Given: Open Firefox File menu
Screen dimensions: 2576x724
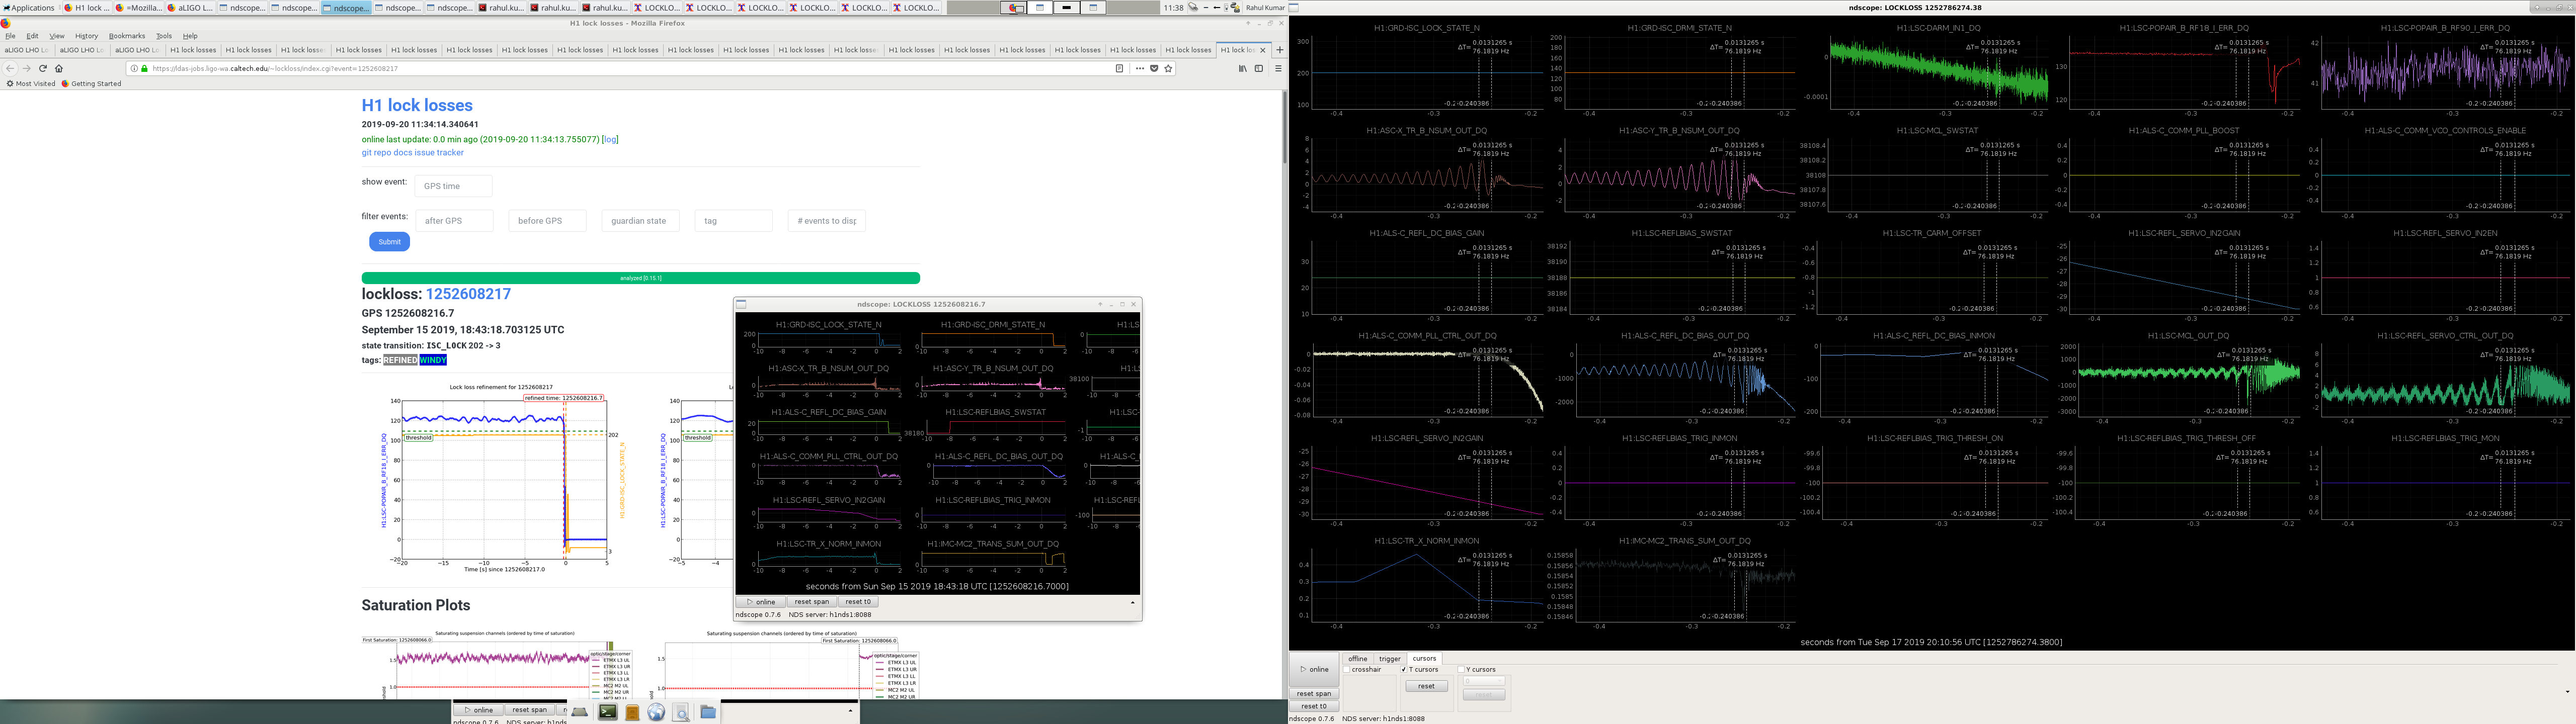Looking at the screenshot, I should coord(10,36).
